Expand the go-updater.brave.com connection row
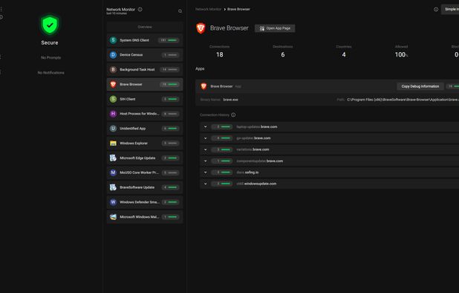The height and width of the screenshot is (293, 459). (x=206, y=138)
